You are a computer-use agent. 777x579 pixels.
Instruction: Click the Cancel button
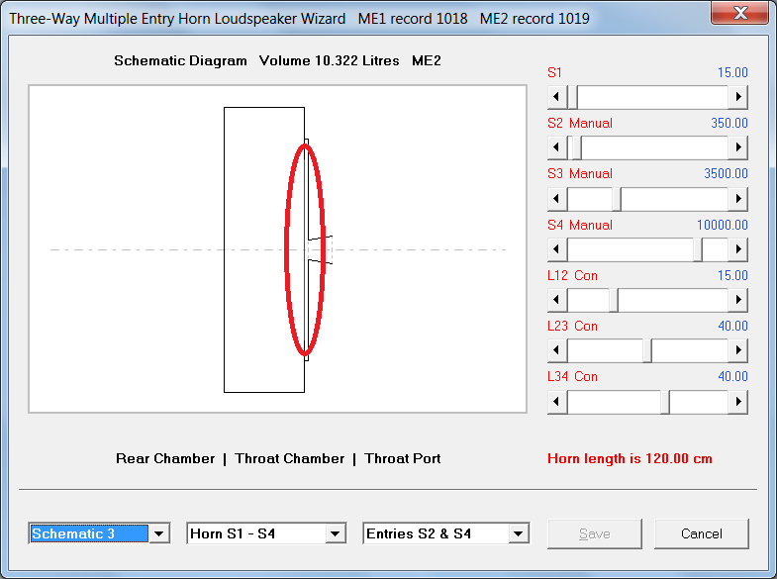point(701,533)
